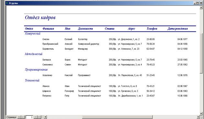Click the first name Евгений
204x119 pixels.
(x=68, y=39)
